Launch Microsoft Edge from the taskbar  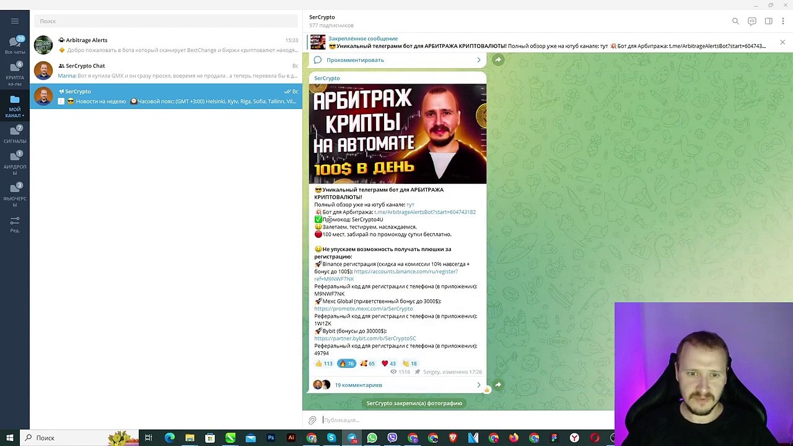(x=169, y=438)
